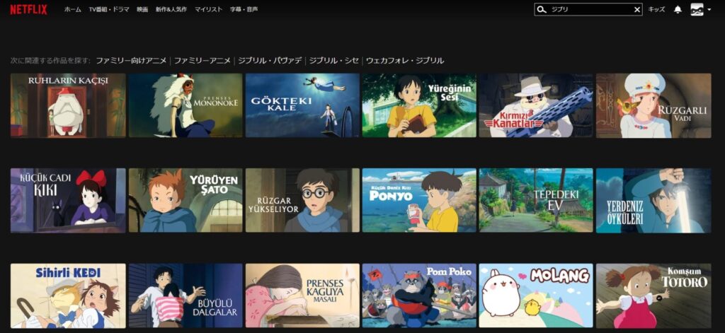Screen dimensions: 725x333
Task: Focus the search field containing ジブリ
Action: pyautogui.click(x=588, y=10)
